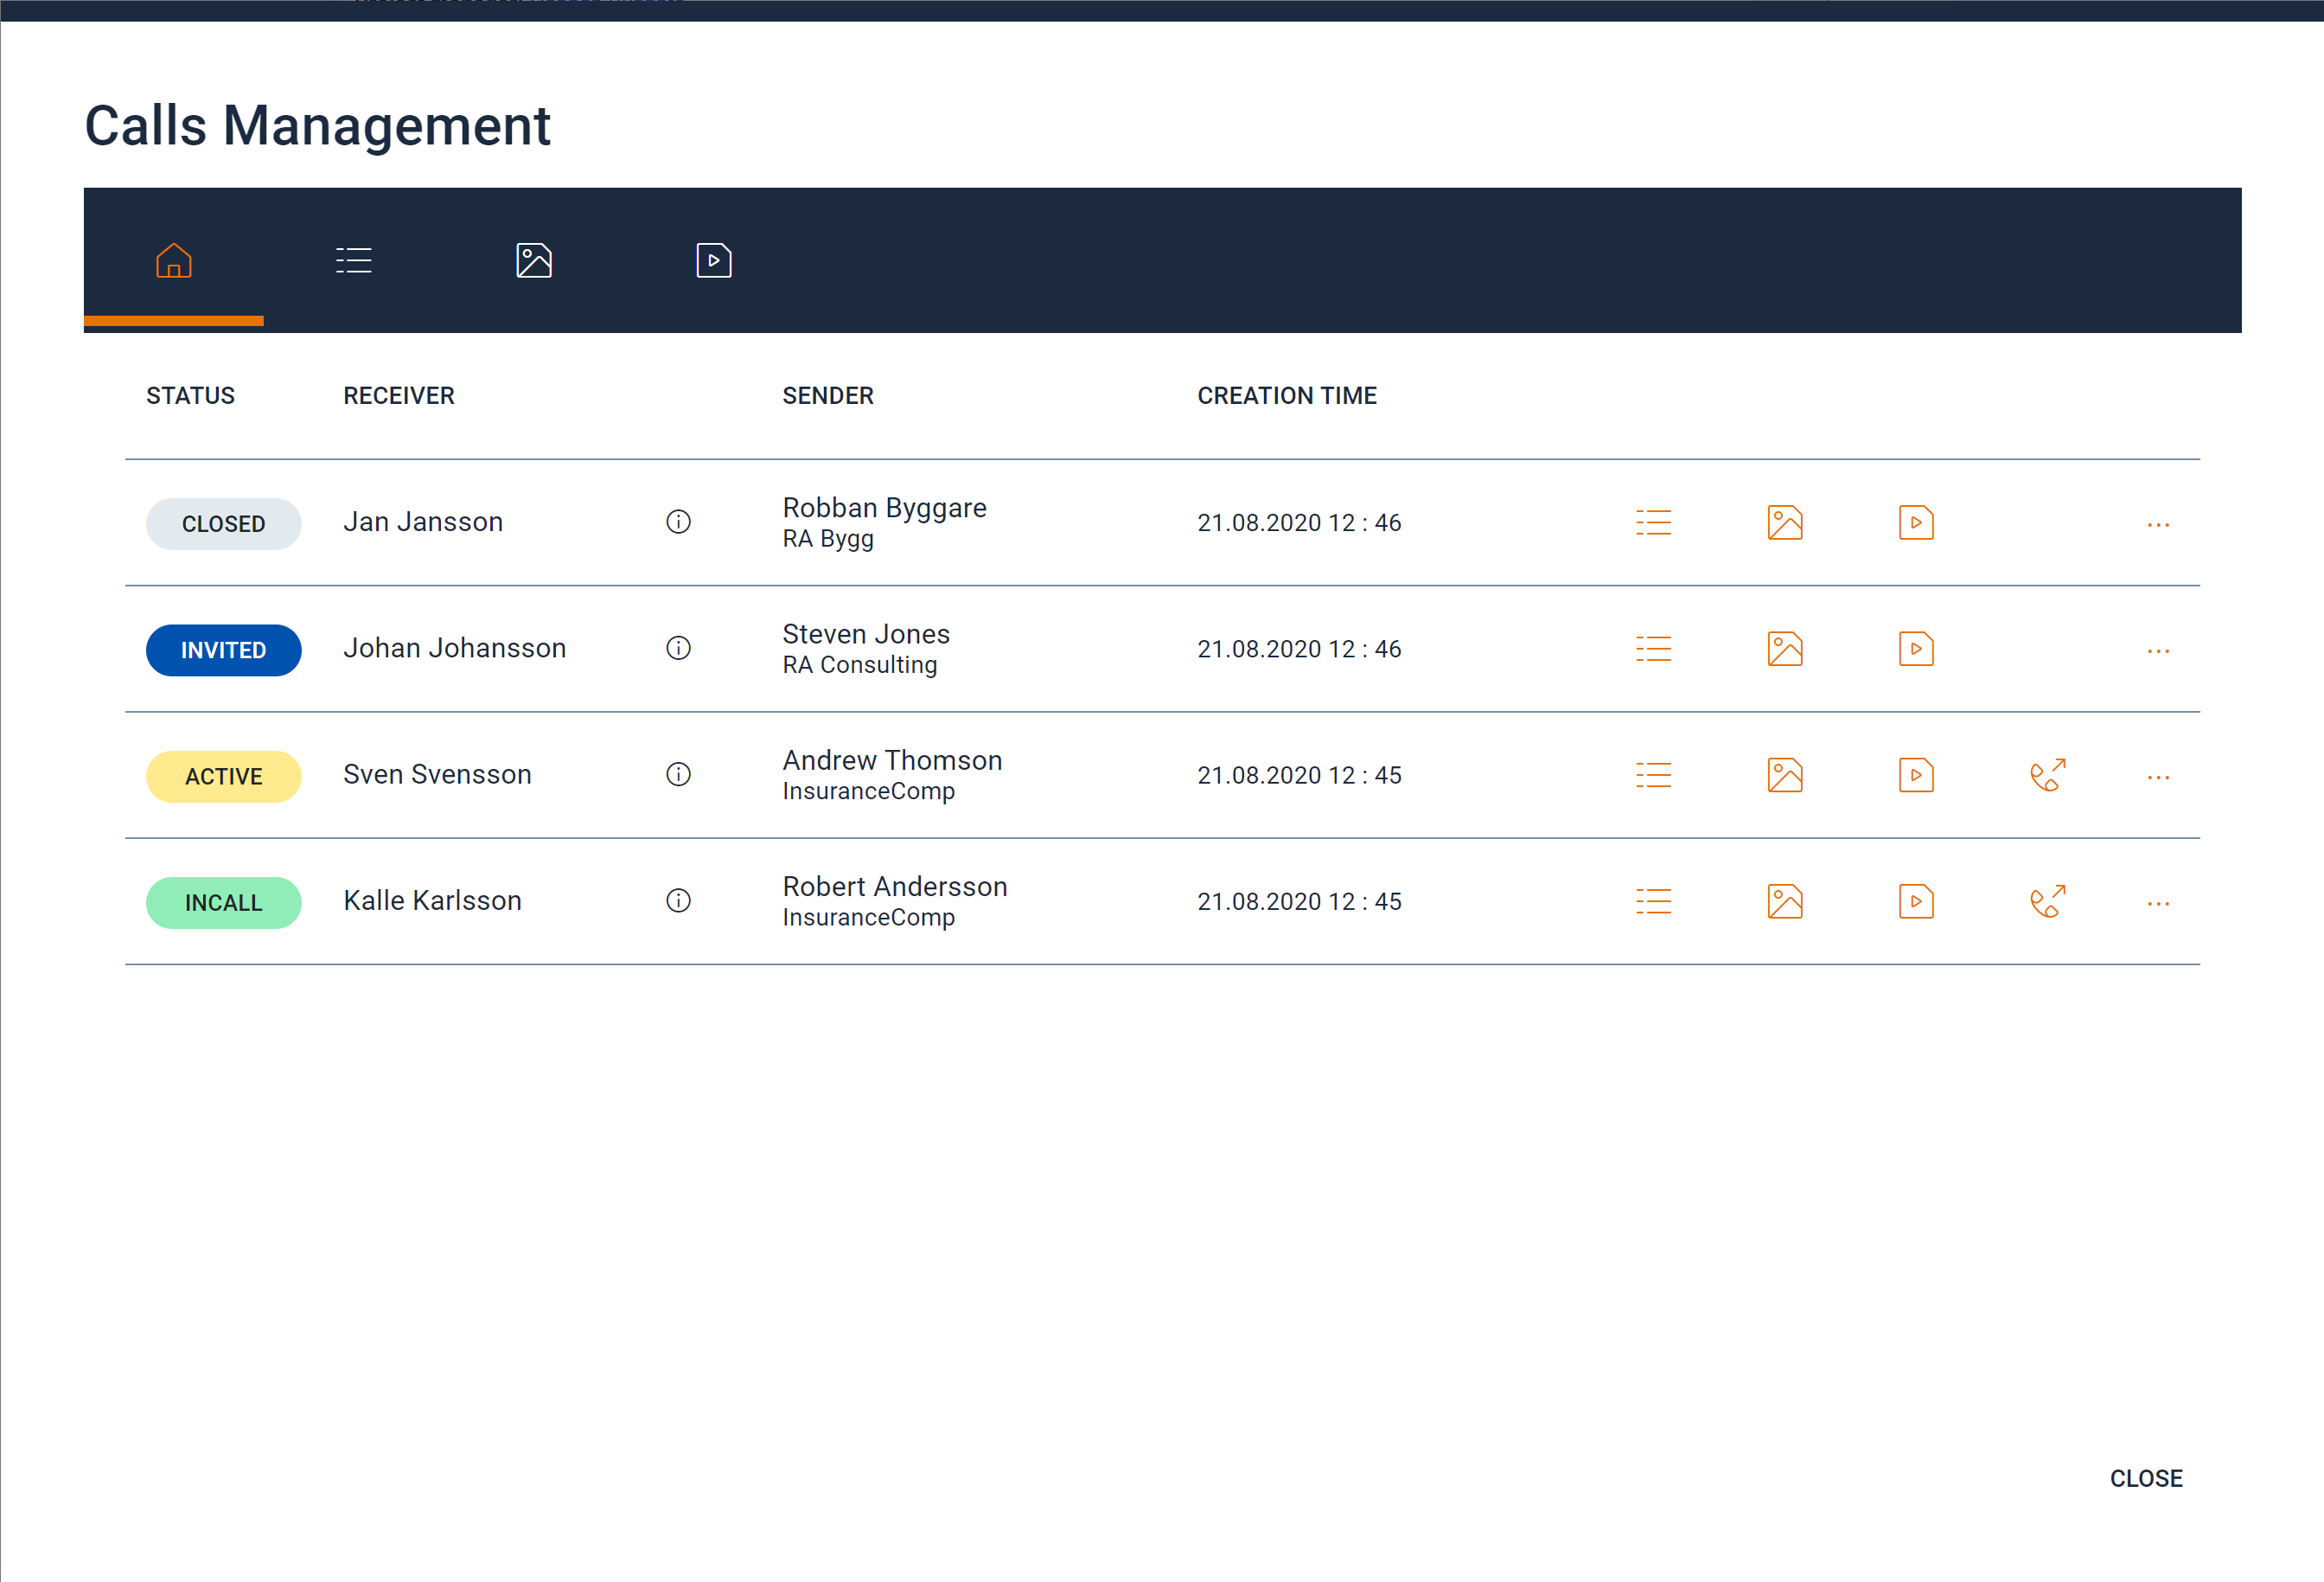Image resolution: width=2324 pixels, height=1582 pixels.
Task: Click the CLOSE button at bottom right
Action: click(x=2145, y=1477)
